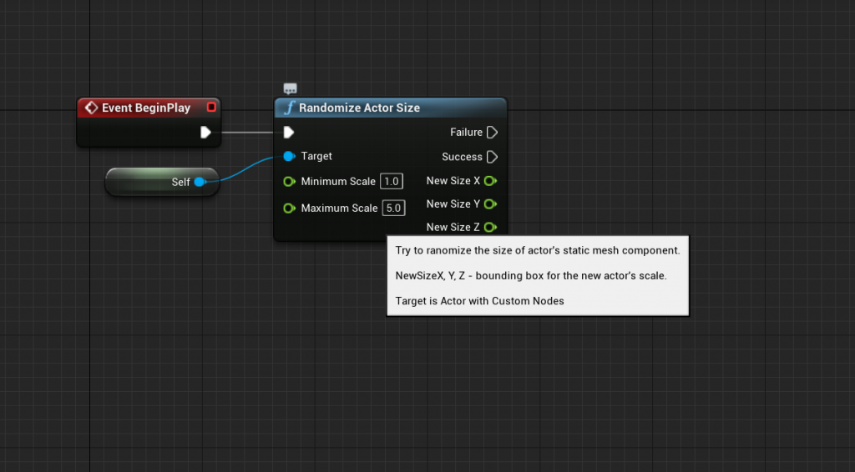Click the execution input pin on Randomize Actor Size
The width and height of the screenshot is (855, 472).
coord(288,133)
